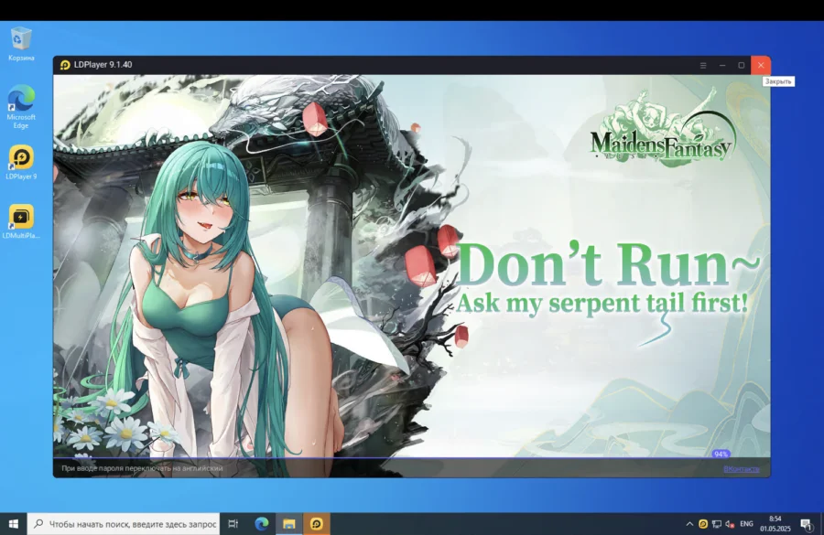Open File Explorer from the taskbar
824x535 pixels.
pos(289,523)
